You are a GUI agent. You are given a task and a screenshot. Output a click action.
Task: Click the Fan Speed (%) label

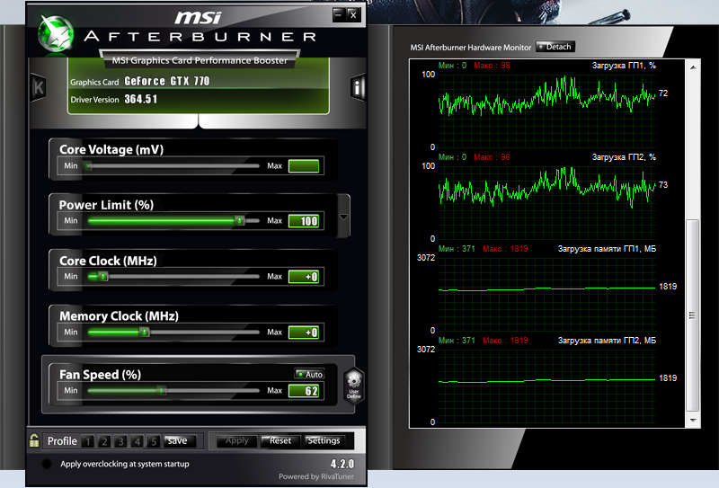pyautogui.click(x=100, y=375)
